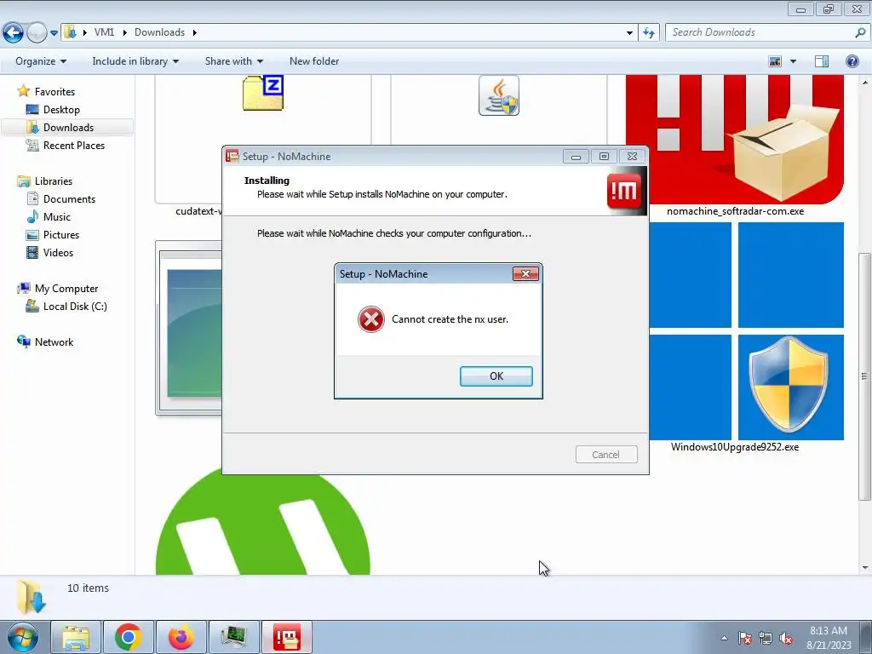
Task: Expand the arrow after VM1 in the breadcrumb
Action: click(124, 33)
